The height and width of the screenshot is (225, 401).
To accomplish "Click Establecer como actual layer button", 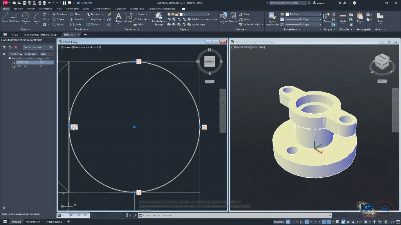I will pos(202,20).
